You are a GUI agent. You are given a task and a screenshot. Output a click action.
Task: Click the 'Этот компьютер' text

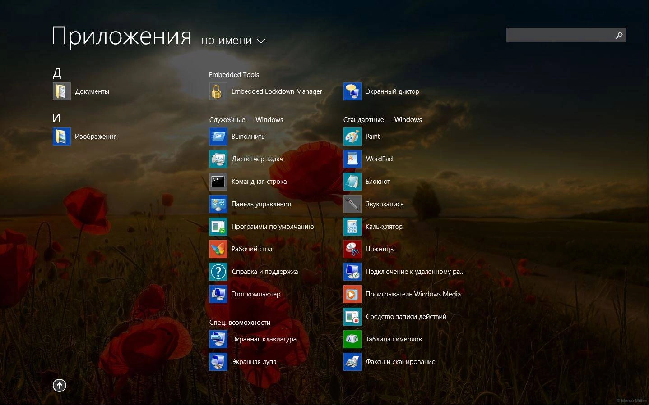click(256, 294)
